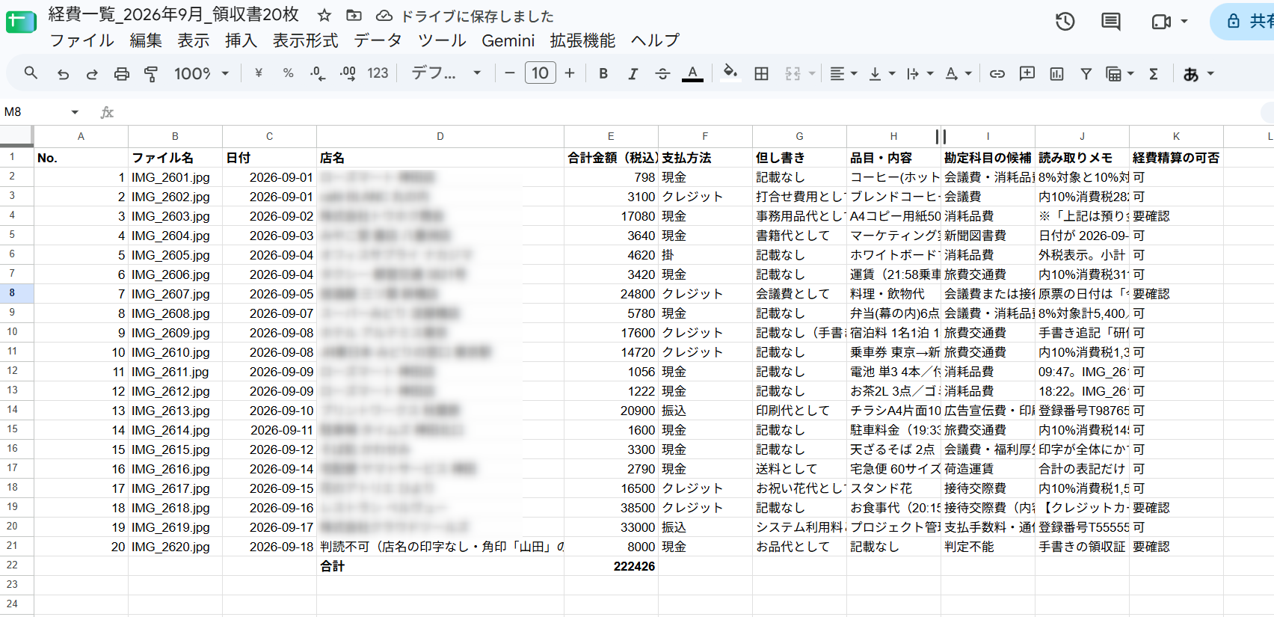This screenshot has width=1274, height=617.
Task: Choose a text color
Action: (692, 73)
